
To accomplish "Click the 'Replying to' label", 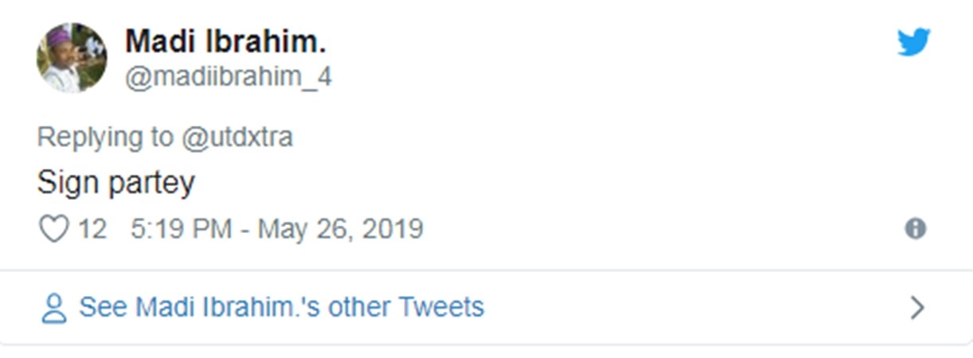I will [x=104, y=137].
